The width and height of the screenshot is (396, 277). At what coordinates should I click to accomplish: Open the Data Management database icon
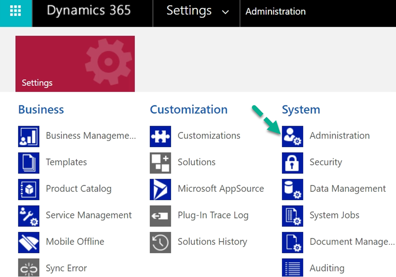[x=293, y=189]
